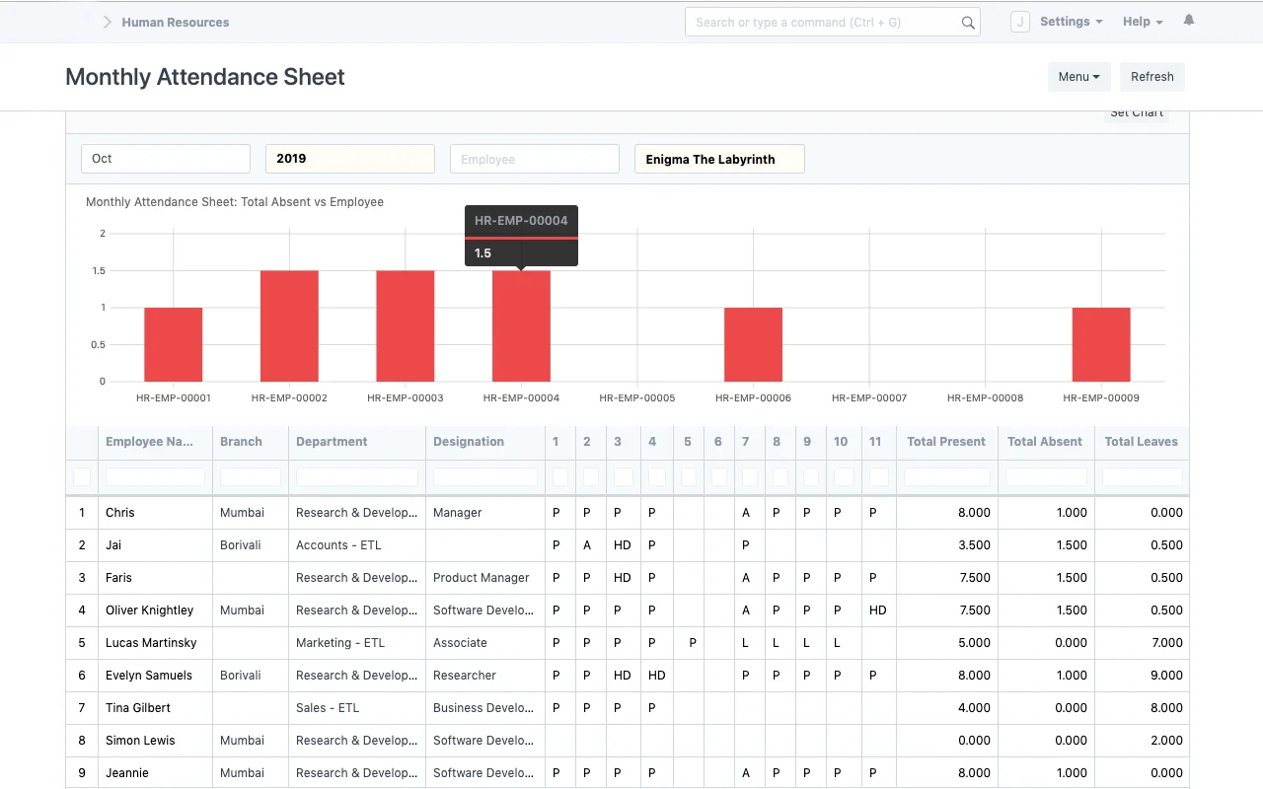Open the Menu dropdown
The image size is (1263, 789).
click(x=1078, y=76)
